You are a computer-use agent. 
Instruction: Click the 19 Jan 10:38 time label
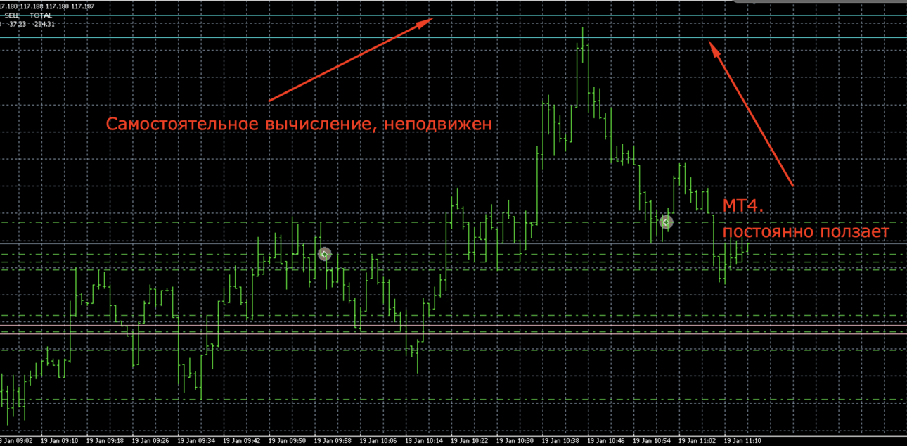(x=562, y=441)
